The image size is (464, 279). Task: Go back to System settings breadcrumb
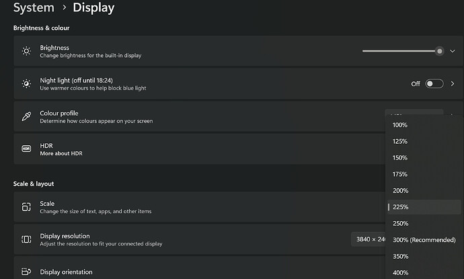click(34, 8)
